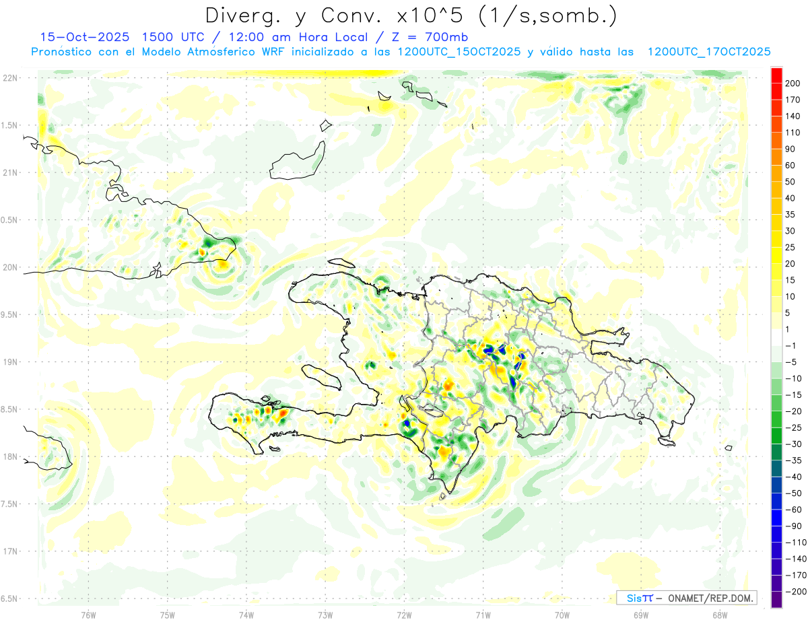
Task: Click the 75W longitude label
Action: (x=168, y=615)
